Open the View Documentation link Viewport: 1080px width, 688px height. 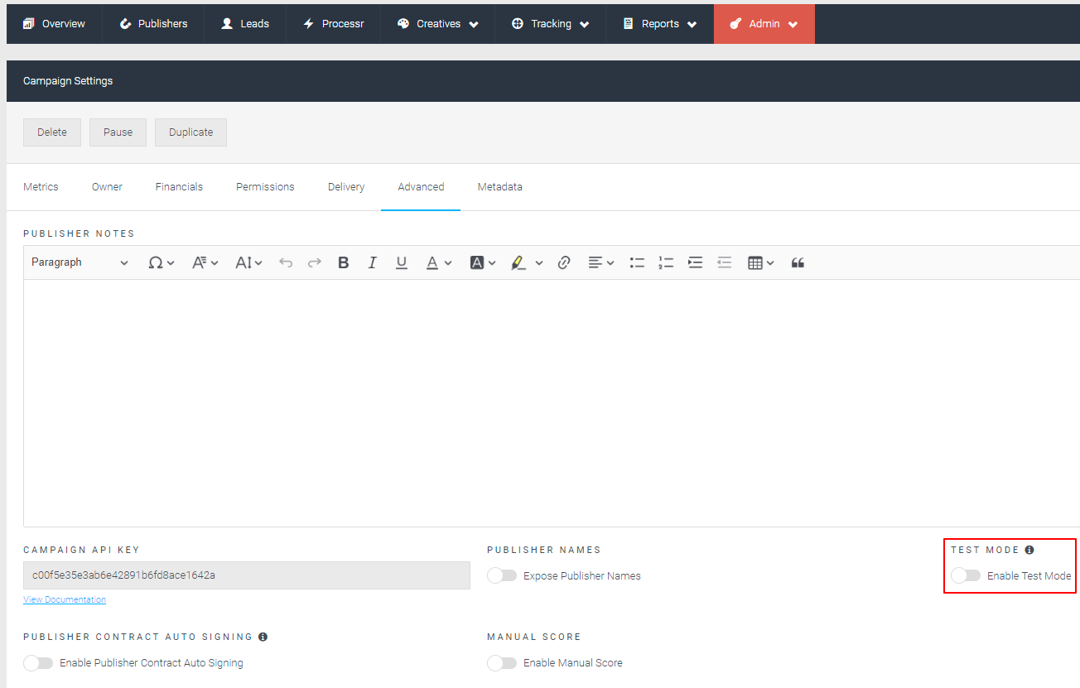pyautogui.click(x=65, y=599)
